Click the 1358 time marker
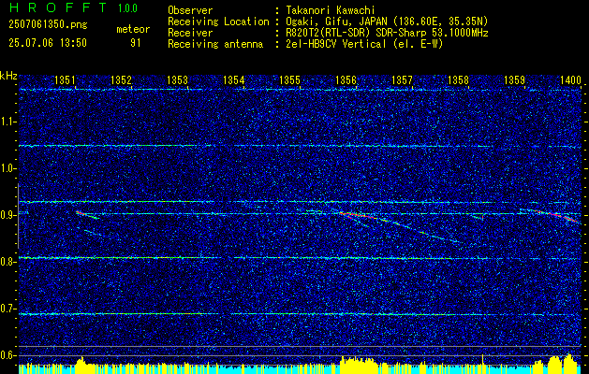 [x=458, y=79]
